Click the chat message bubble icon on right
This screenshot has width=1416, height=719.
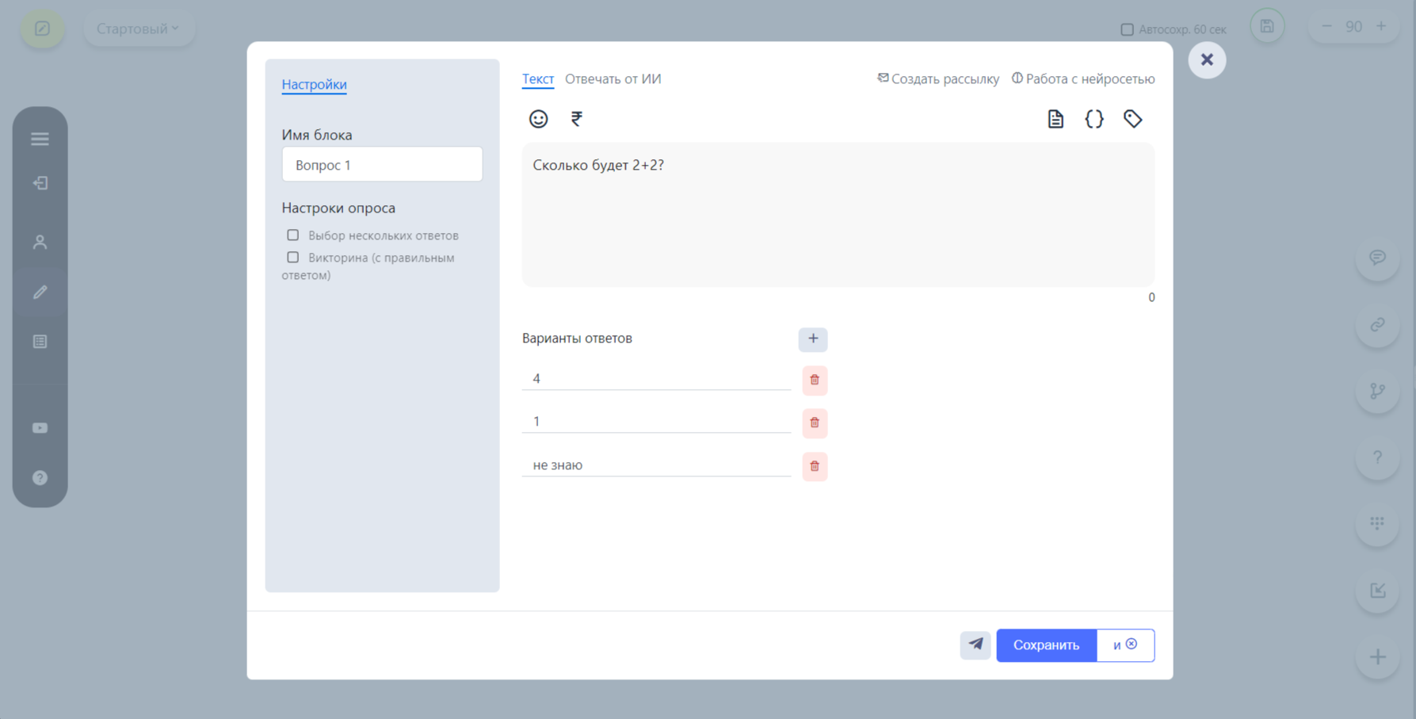(x=1378, y=258)
